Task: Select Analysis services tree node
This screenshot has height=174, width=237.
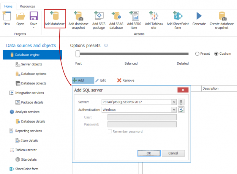Action: pos(24,112)
